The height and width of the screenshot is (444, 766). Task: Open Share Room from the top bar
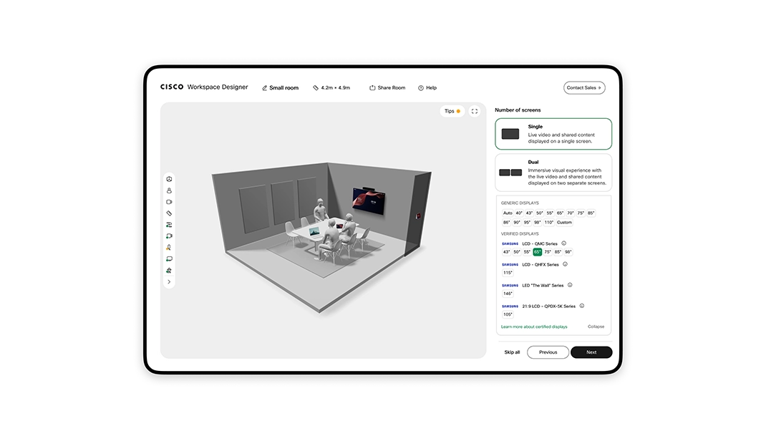[387, 88]
